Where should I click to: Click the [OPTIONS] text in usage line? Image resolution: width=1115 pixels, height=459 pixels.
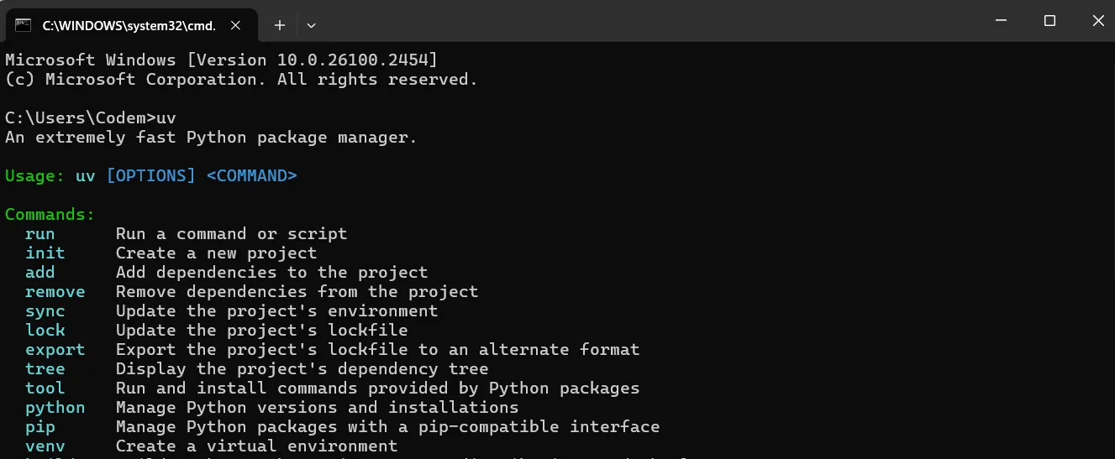tap(150, 175)
